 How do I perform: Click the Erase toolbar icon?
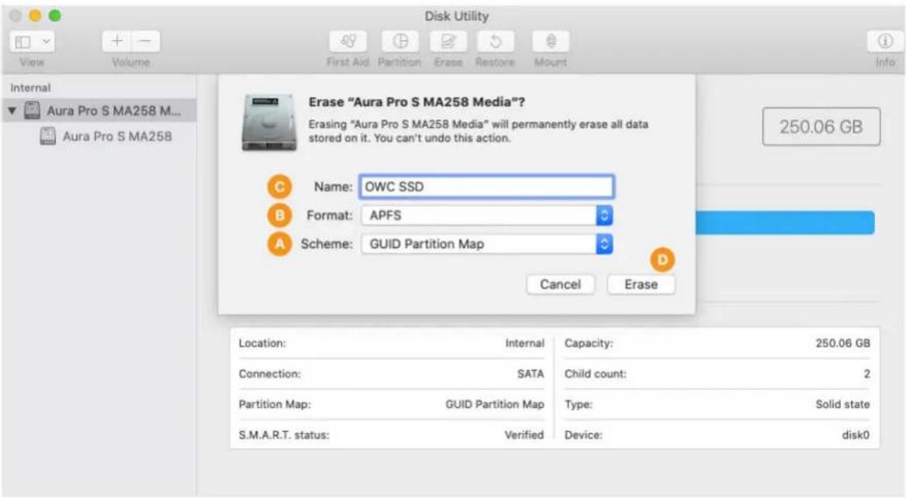click(448, 42)
